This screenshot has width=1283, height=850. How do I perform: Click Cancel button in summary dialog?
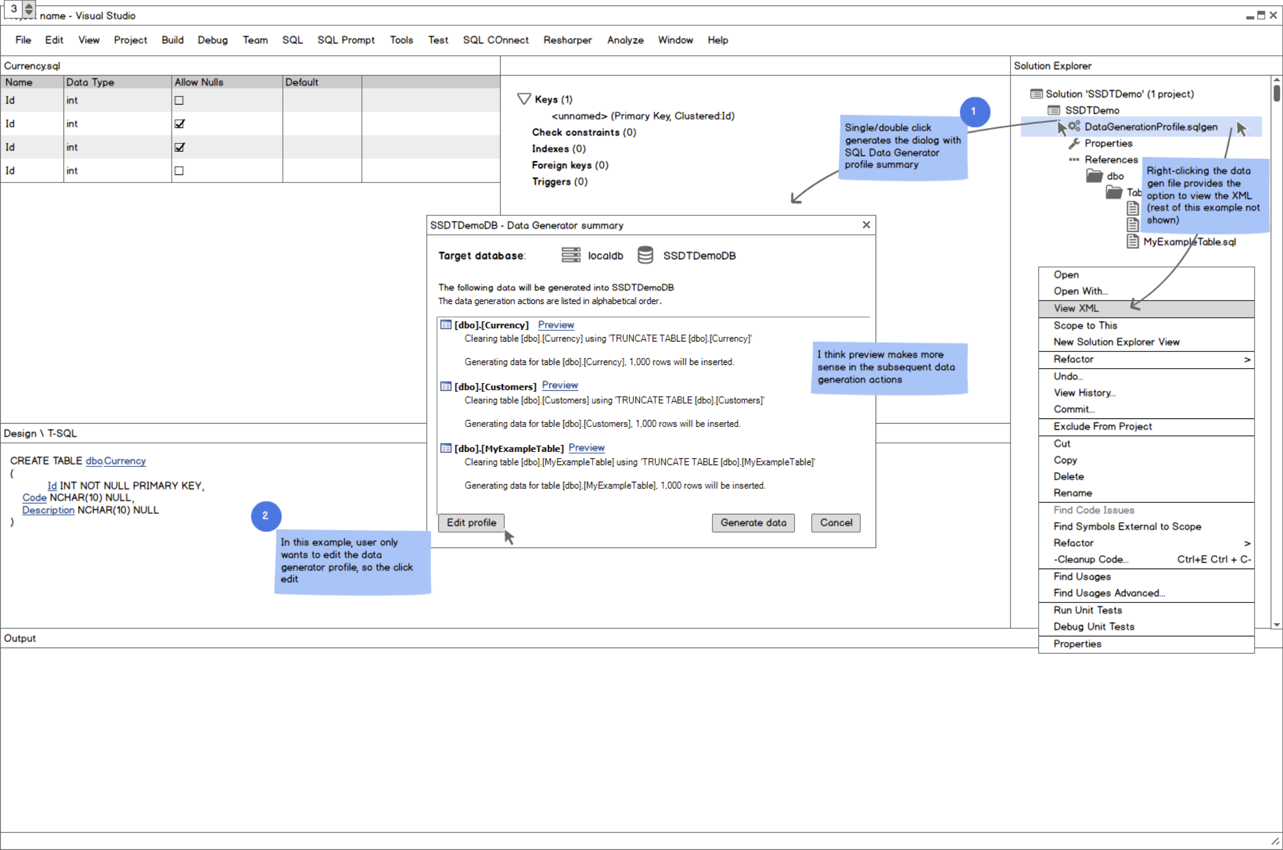tap(835, 523)
